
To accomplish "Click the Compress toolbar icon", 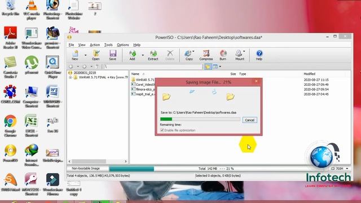I will (x=206, y=55).
